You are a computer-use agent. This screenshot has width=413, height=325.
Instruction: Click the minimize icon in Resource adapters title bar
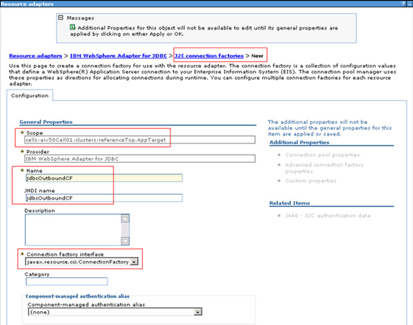(409, 4)
